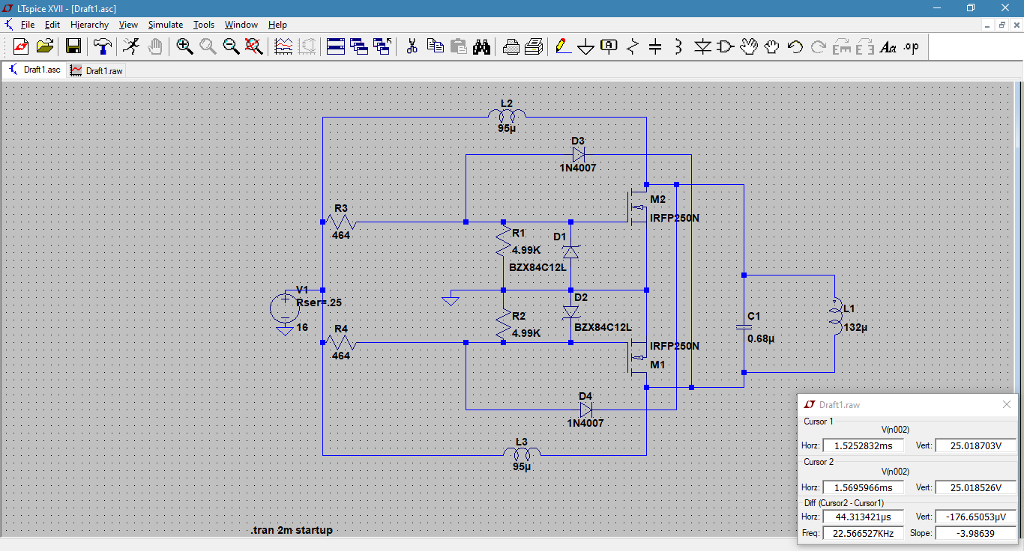The width and height of the screenshot is (1024, 551).
Task: Open a file using the folder icon
Action: (x=45, y=46)
